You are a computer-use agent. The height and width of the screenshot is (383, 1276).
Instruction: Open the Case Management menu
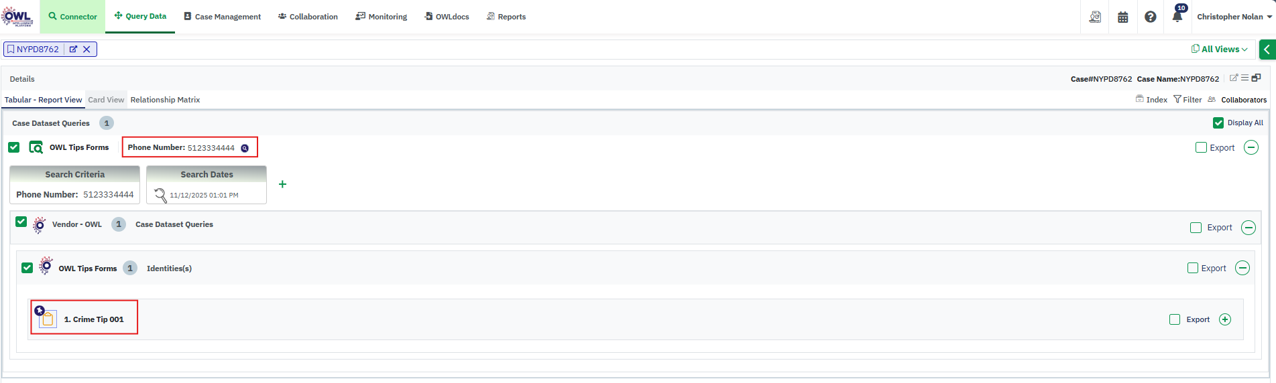tap(223, 17)
